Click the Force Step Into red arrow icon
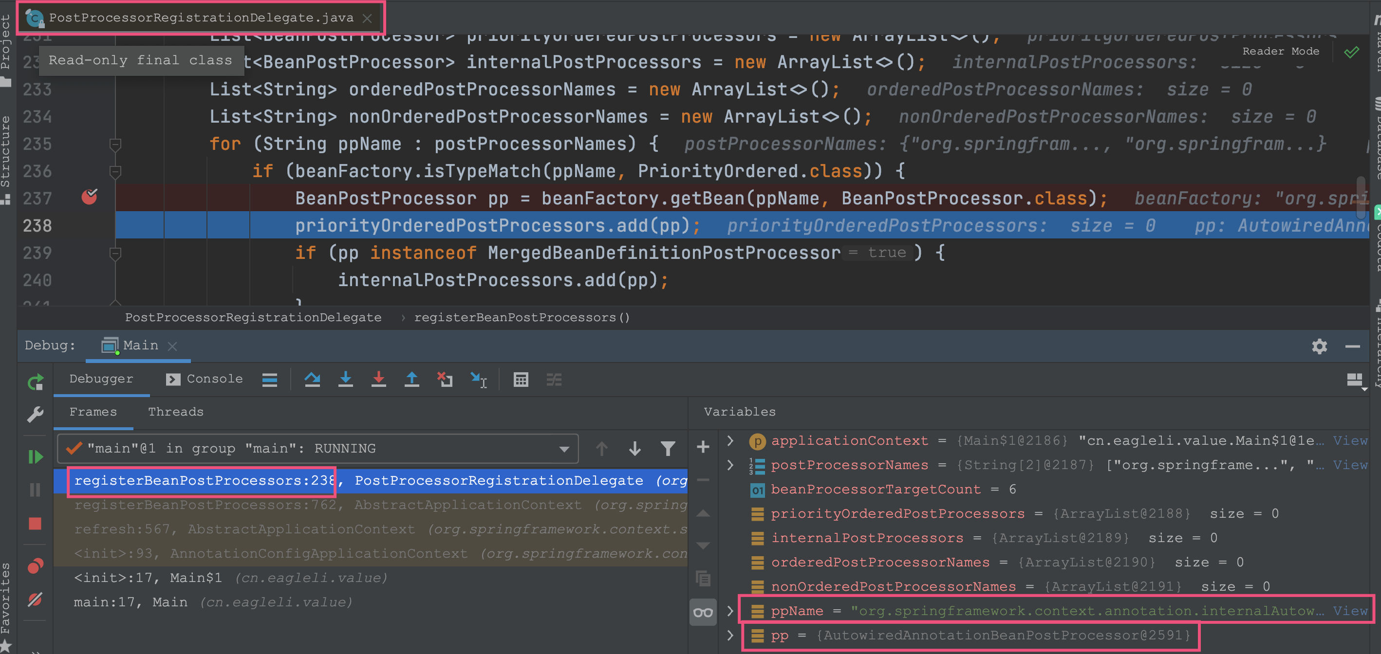 (378, 380)
